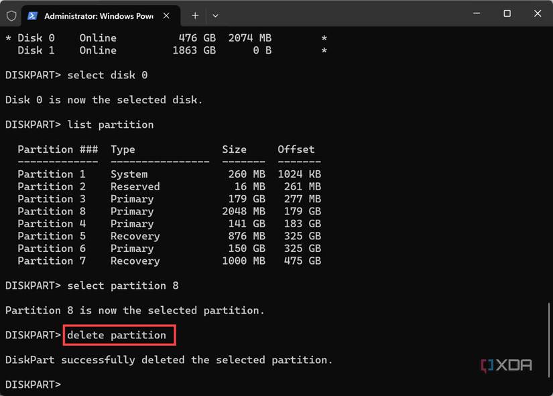553x396 pixels.
Task: Open the new tab dropdown chevron
Action: point(214,14)
